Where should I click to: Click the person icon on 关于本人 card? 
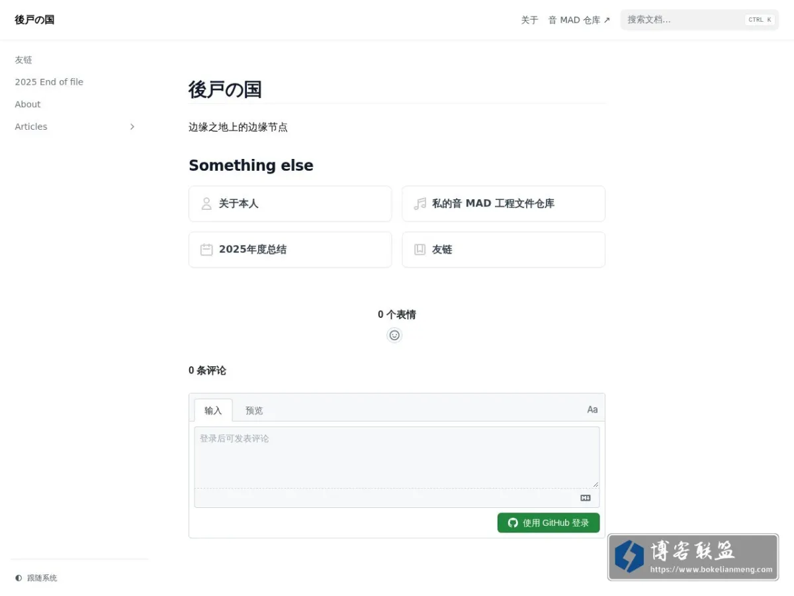click(206, 203)
